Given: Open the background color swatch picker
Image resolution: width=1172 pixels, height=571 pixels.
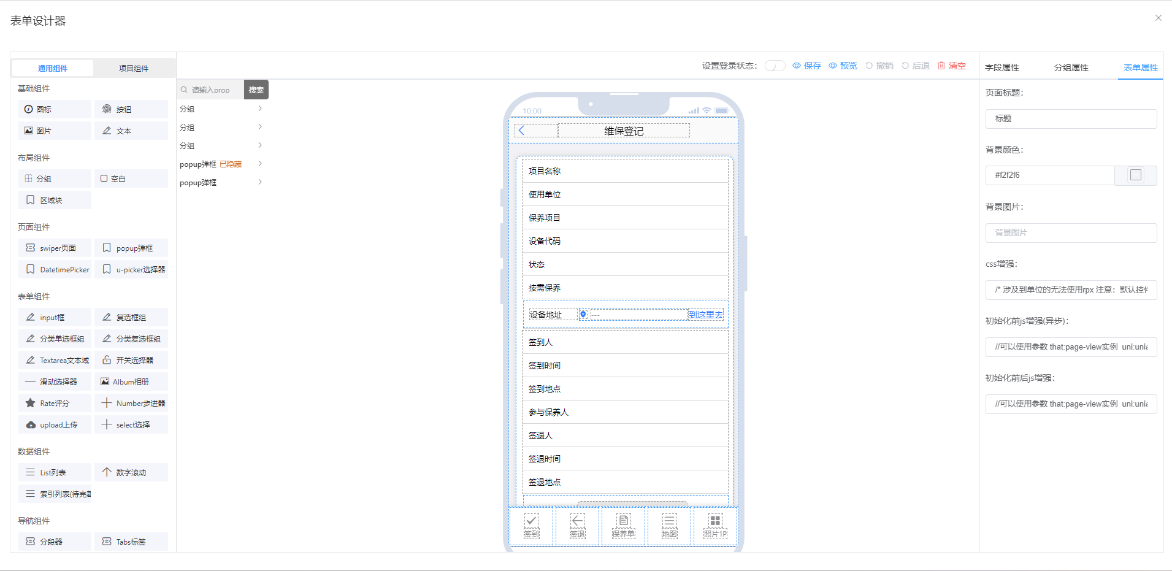Looking at the screenshot, I should pyautogui.click(x=1135, y=175).
